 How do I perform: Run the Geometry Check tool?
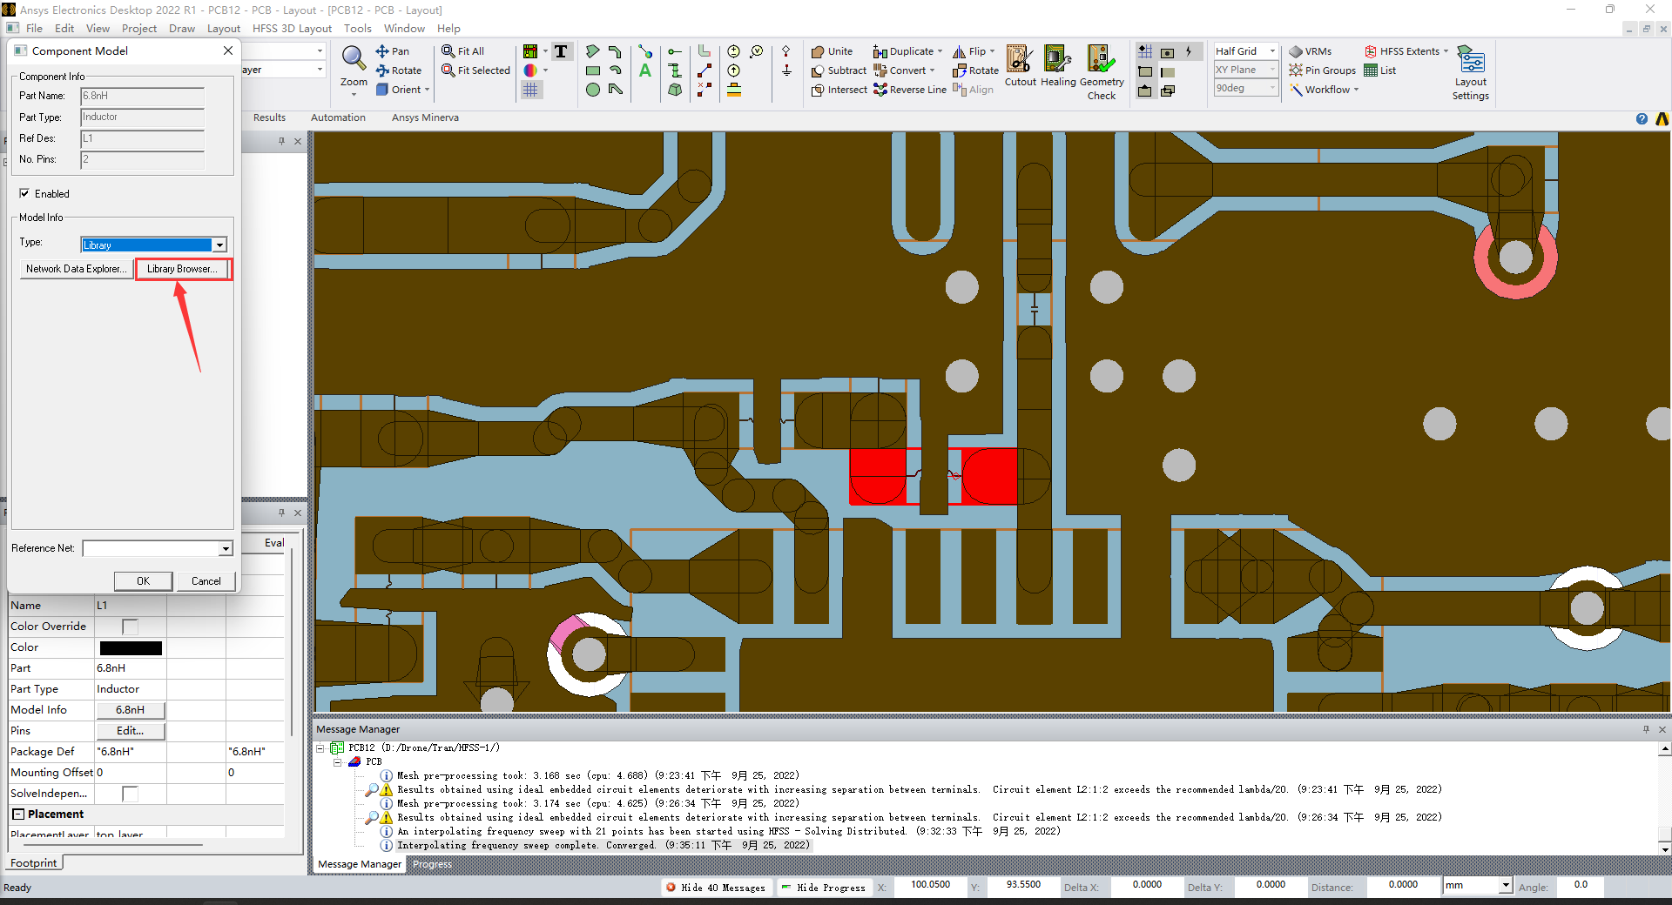(1102, 72)
